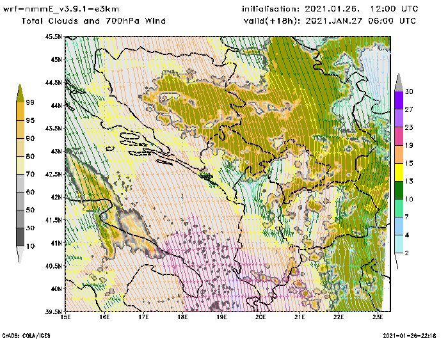
Task: Click the '45.5N' latitude axis label
Action: tap(53, 36)
